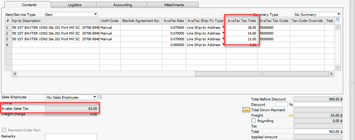Click the Remarks text field
The image size is (355, 140).
[x=71, y=137]
